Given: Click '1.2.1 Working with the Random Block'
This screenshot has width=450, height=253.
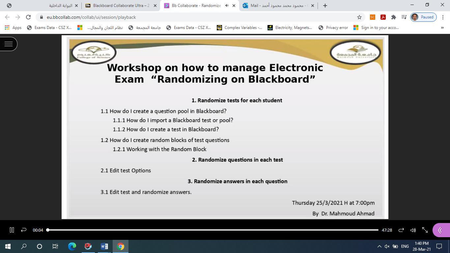Looking at the screenshot, I should tap(160, 149).
